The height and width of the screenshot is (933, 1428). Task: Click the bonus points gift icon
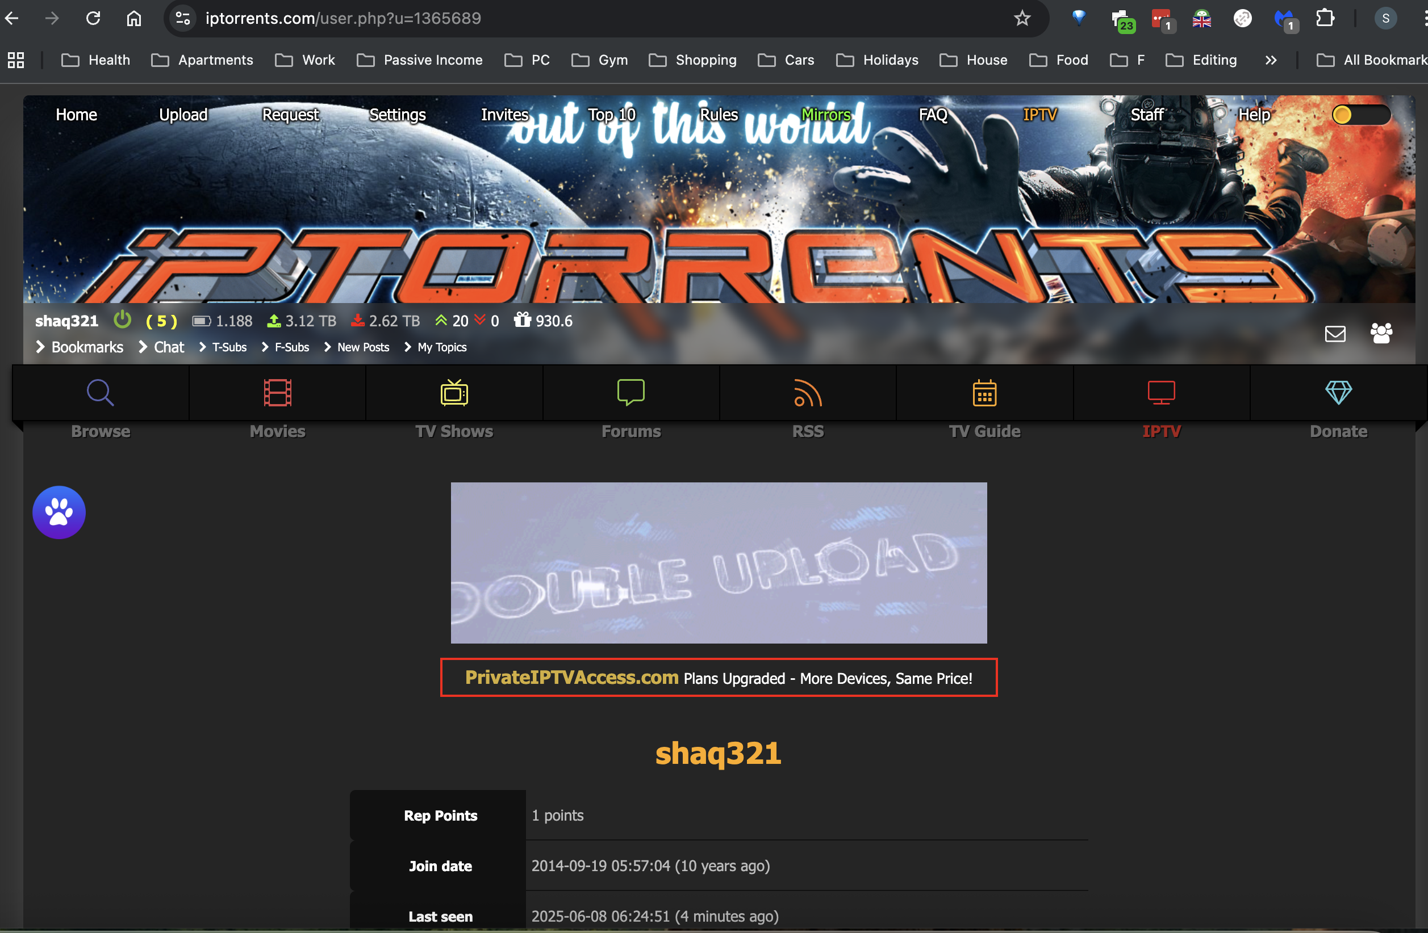[522, 320]
